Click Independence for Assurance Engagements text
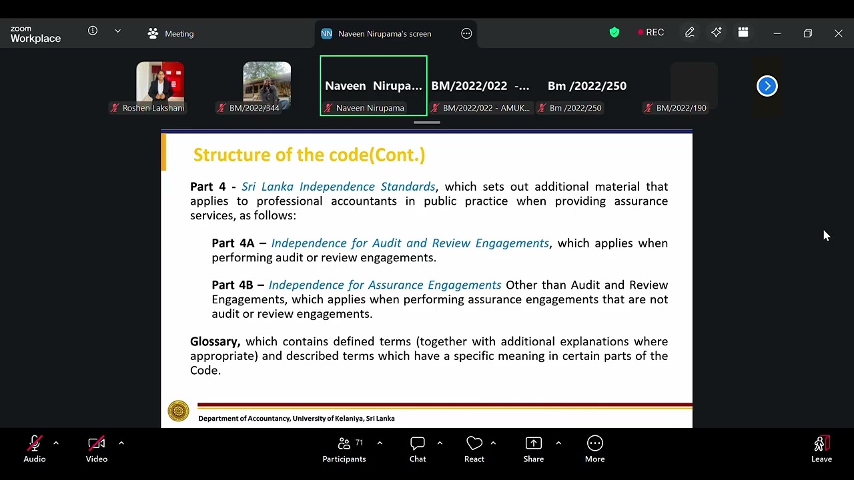 click(385, 285)
